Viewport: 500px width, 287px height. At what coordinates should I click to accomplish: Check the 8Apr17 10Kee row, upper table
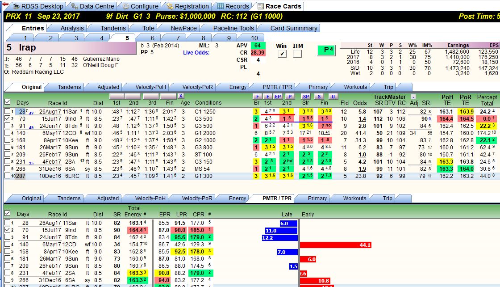(7, 140)
